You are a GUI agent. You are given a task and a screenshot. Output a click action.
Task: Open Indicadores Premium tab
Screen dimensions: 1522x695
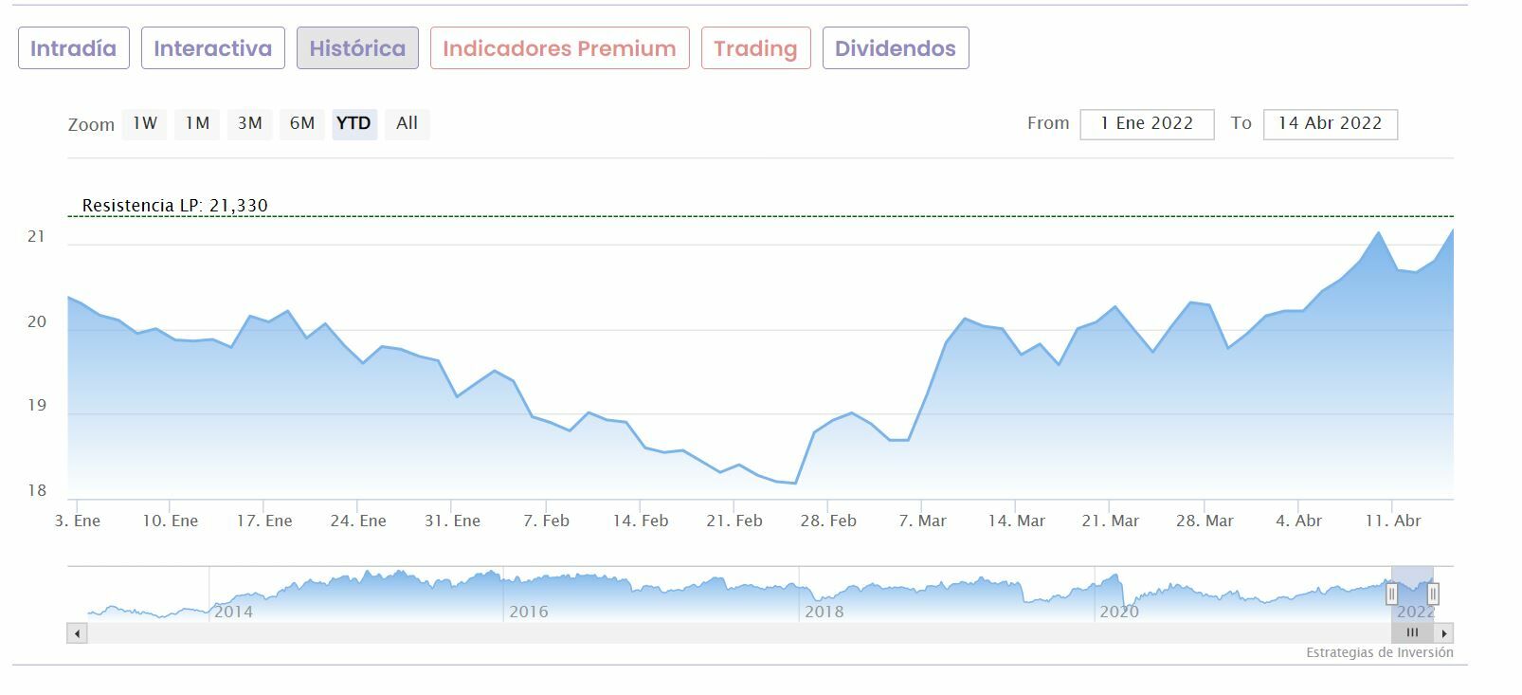tap(559, 48)
